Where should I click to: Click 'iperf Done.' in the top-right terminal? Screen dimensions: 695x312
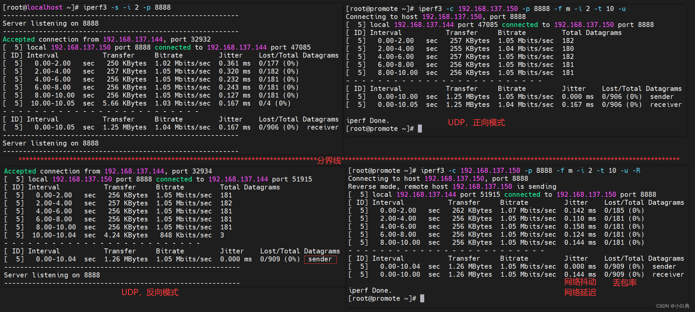click(x=368, y=121)
